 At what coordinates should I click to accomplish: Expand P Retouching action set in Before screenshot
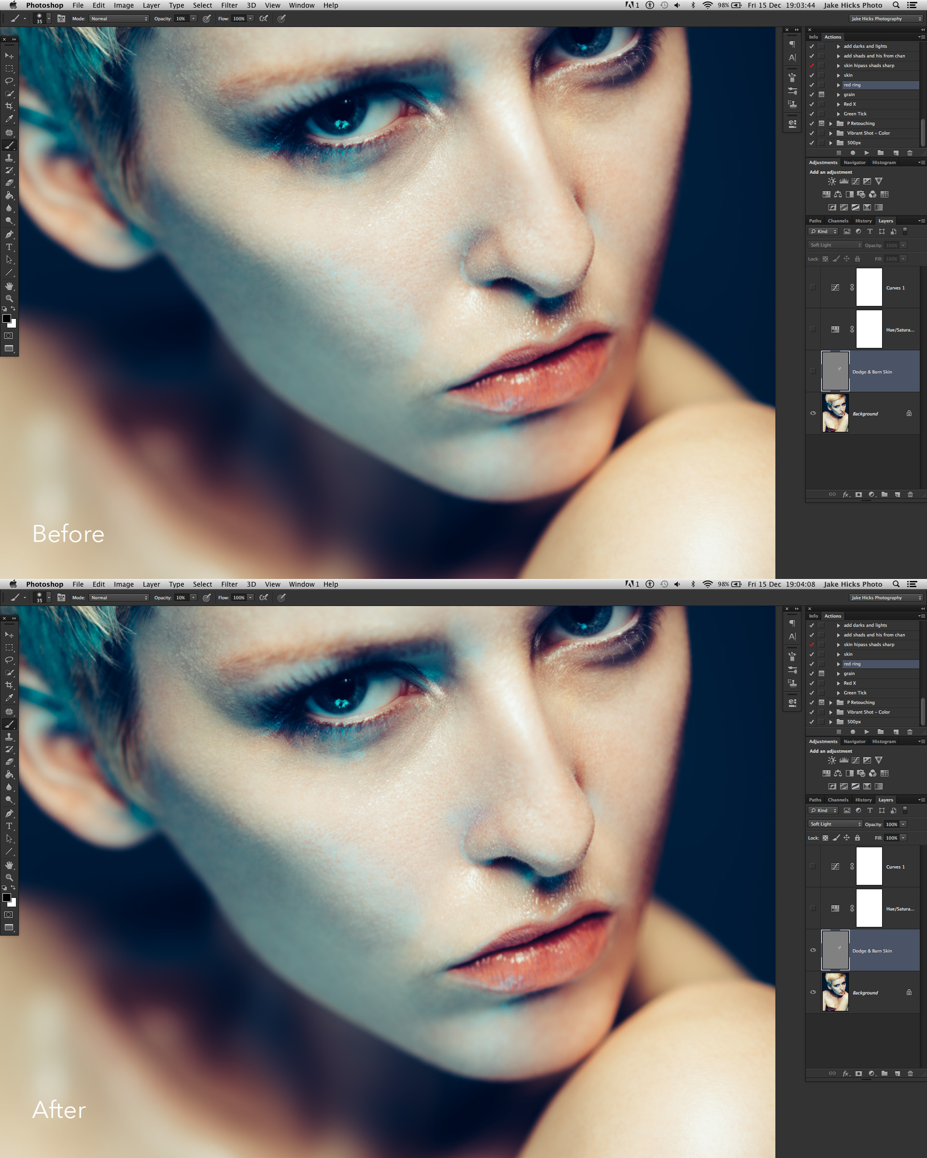pos(831,124)
